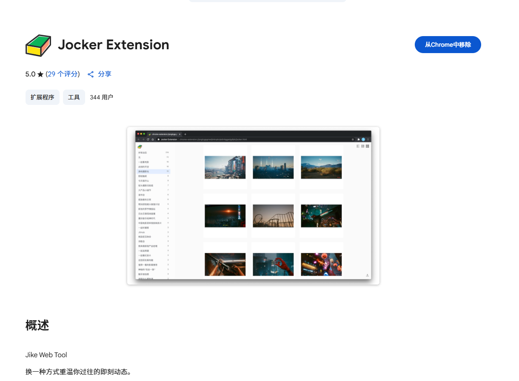Click the rating star icon
The width and height of the screenshot is (519, 381).
coord(40,74)
